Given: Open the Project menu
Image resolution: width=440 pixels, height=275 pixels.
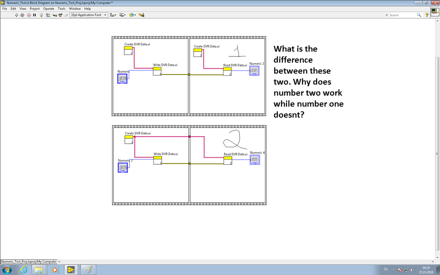Looking at the screenshot, I should tap(35, 9).
